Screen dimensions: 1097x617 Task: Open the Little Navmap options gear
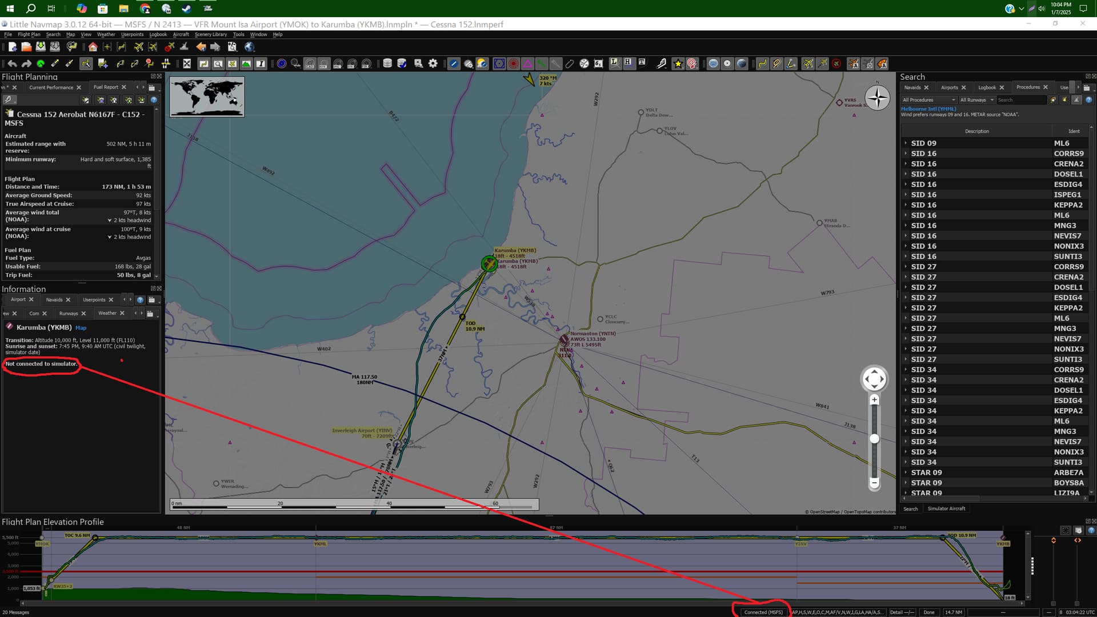[433, 64]
